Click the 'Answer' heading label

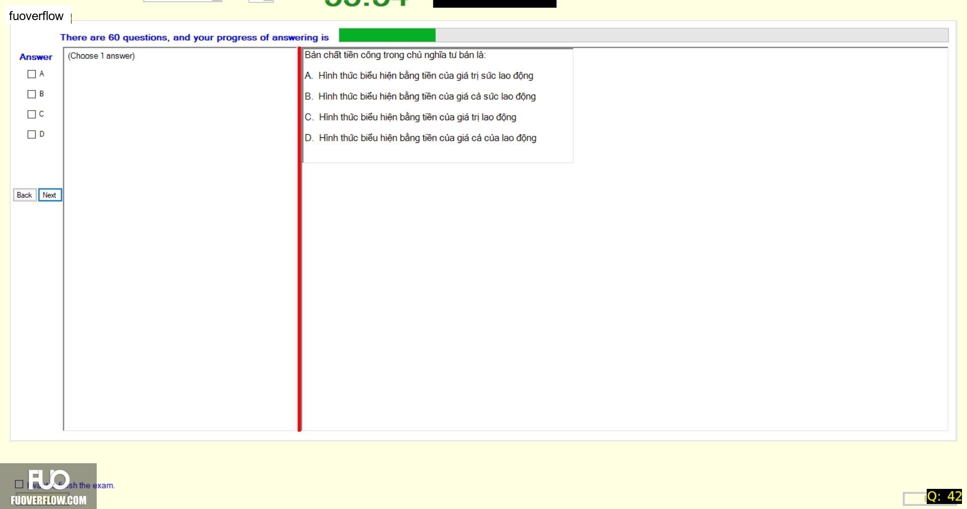coord(36,57)
